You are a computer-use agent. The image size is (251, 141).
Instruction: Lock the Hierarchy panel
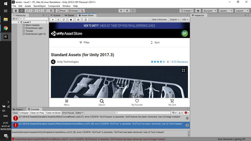coord(43,15)
